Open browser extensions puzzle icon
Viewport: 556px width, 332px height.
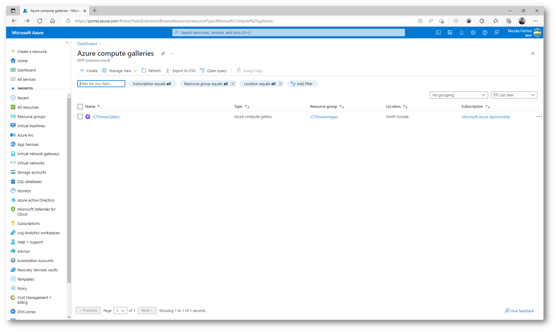click(482, 21)
